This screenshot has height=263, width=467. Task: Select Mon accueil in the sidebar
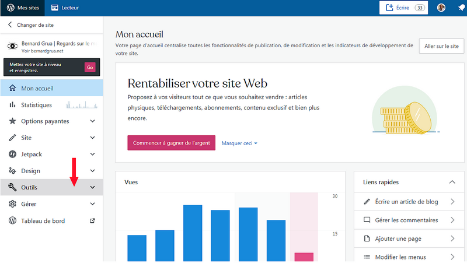coord(37,89)
